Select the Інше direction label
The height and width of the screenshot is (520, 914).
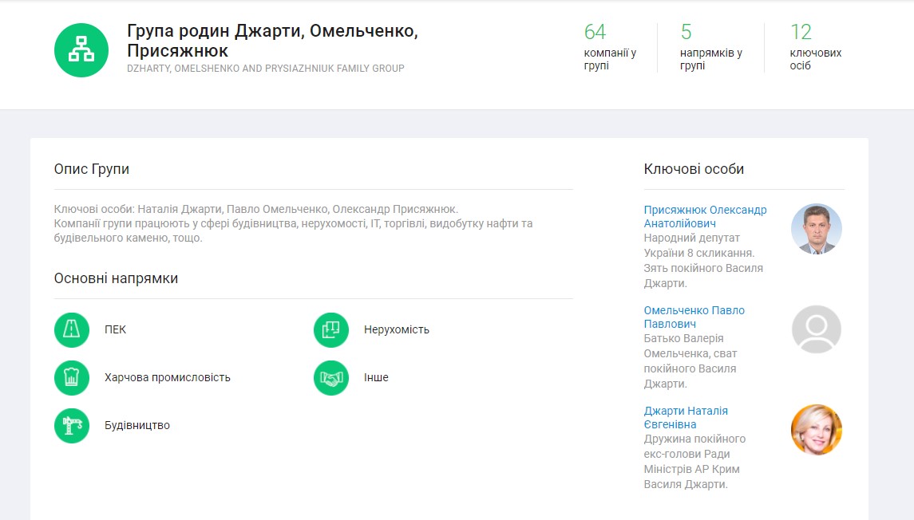(376, 378)
